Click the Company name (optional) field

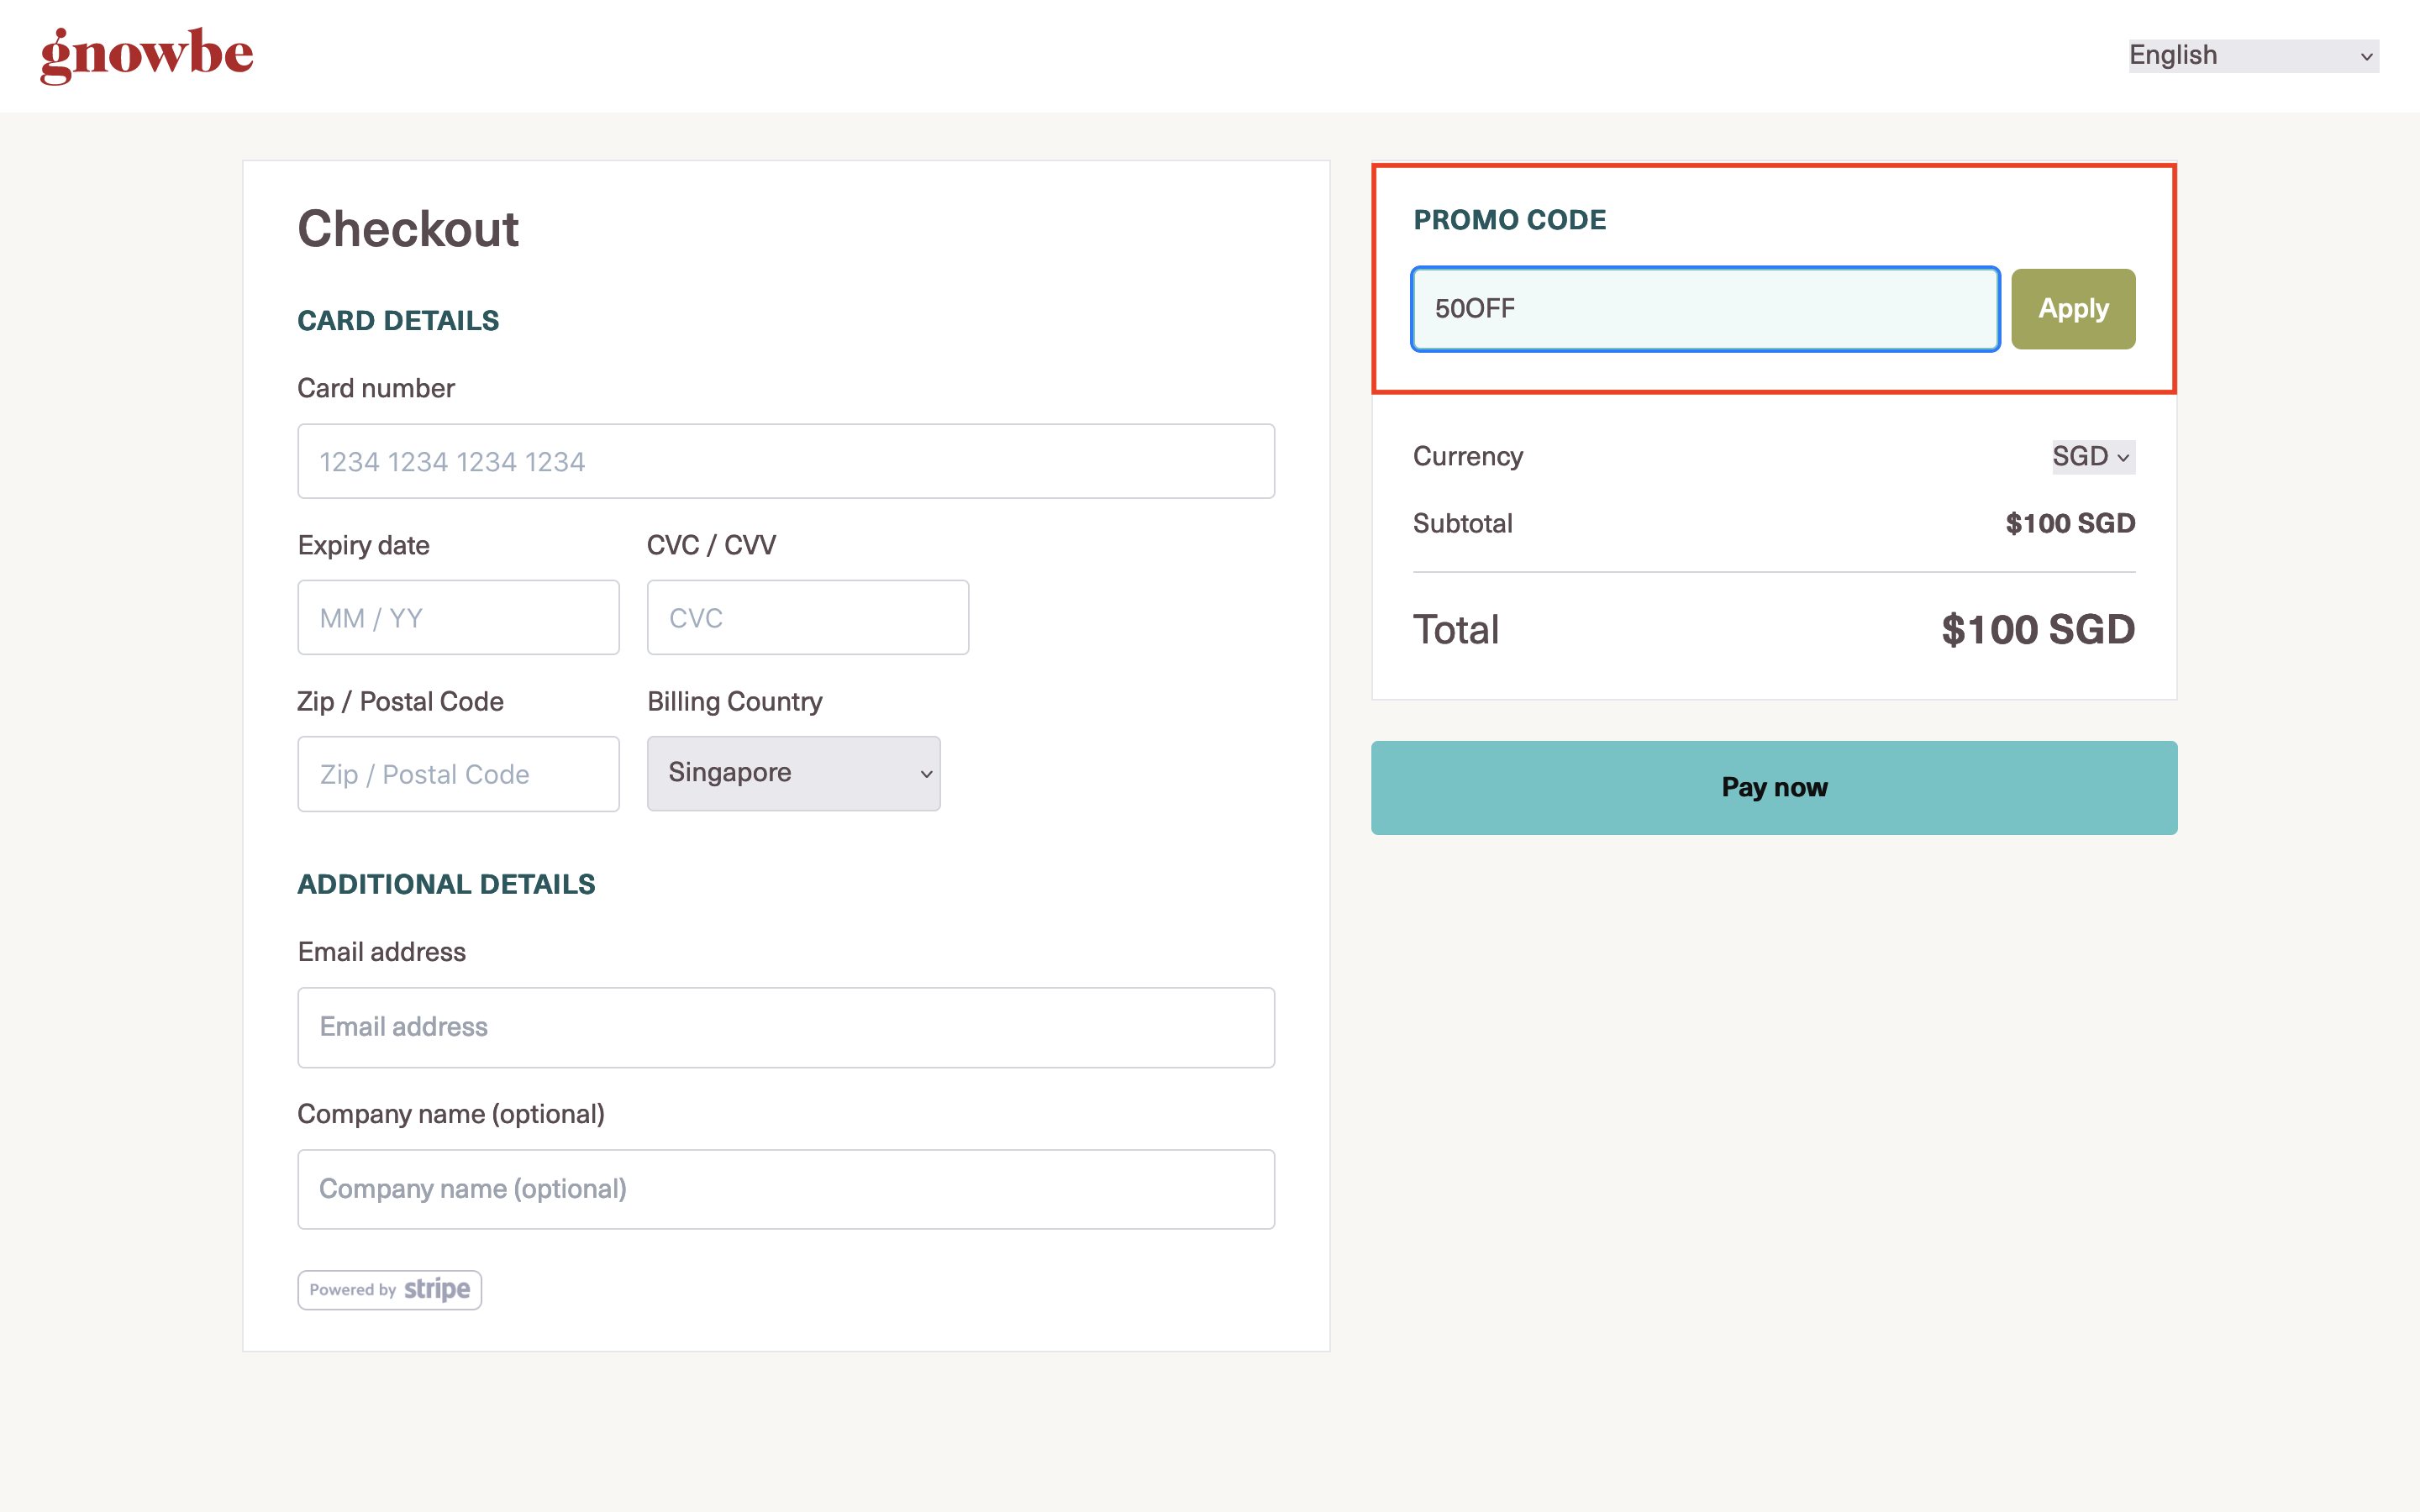coord(786,1189)
